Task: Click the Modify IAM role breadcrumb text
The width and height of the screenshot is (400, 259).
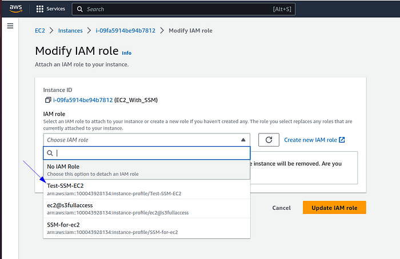Action: (190, 31)
